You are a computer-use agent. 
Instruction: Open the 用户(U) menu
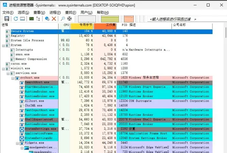pos(86,13)
